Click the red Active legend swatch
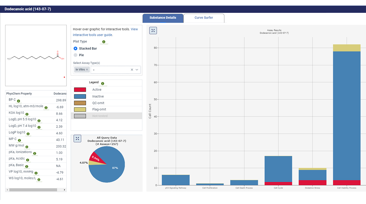The height and width of the screenshot is (204, 366). pos(80,90)
